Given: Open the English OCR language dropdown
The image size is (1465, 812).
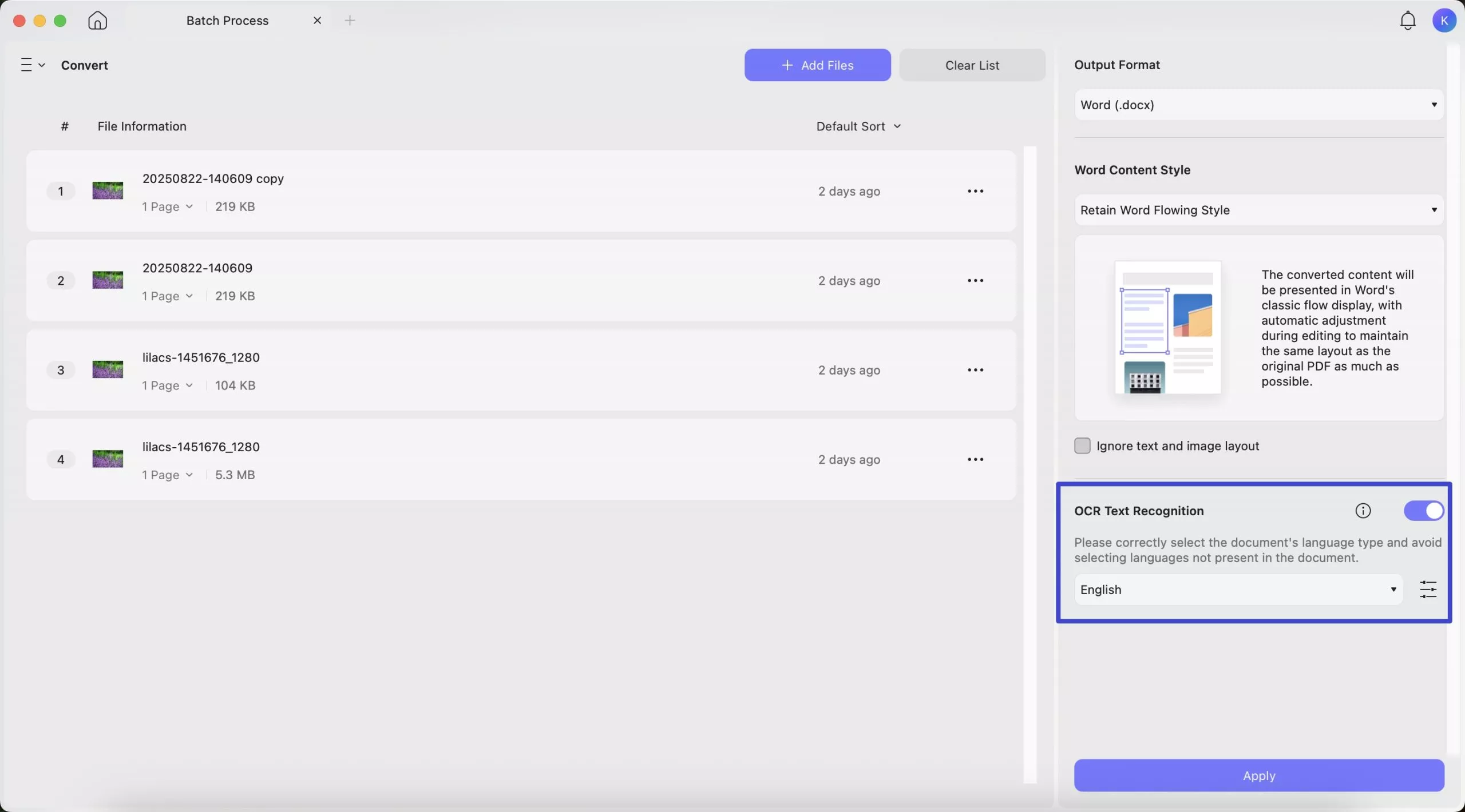Looking at the screenshot, I should click(1238, 590).
